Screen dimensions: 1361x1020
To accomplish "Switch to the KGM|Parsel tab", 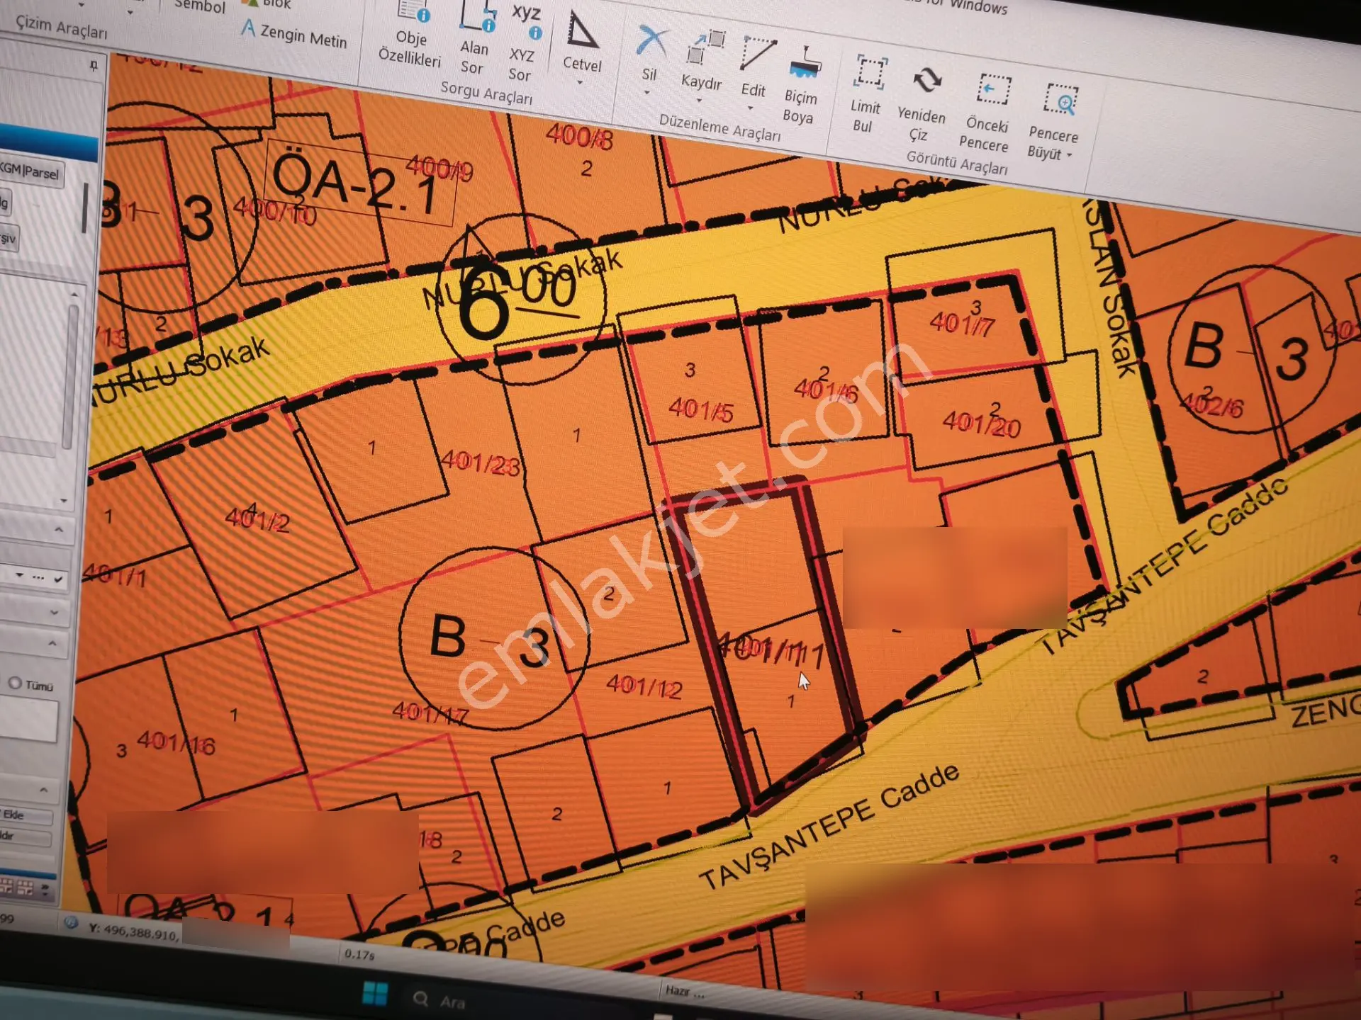I will click(x=30, y=172).
